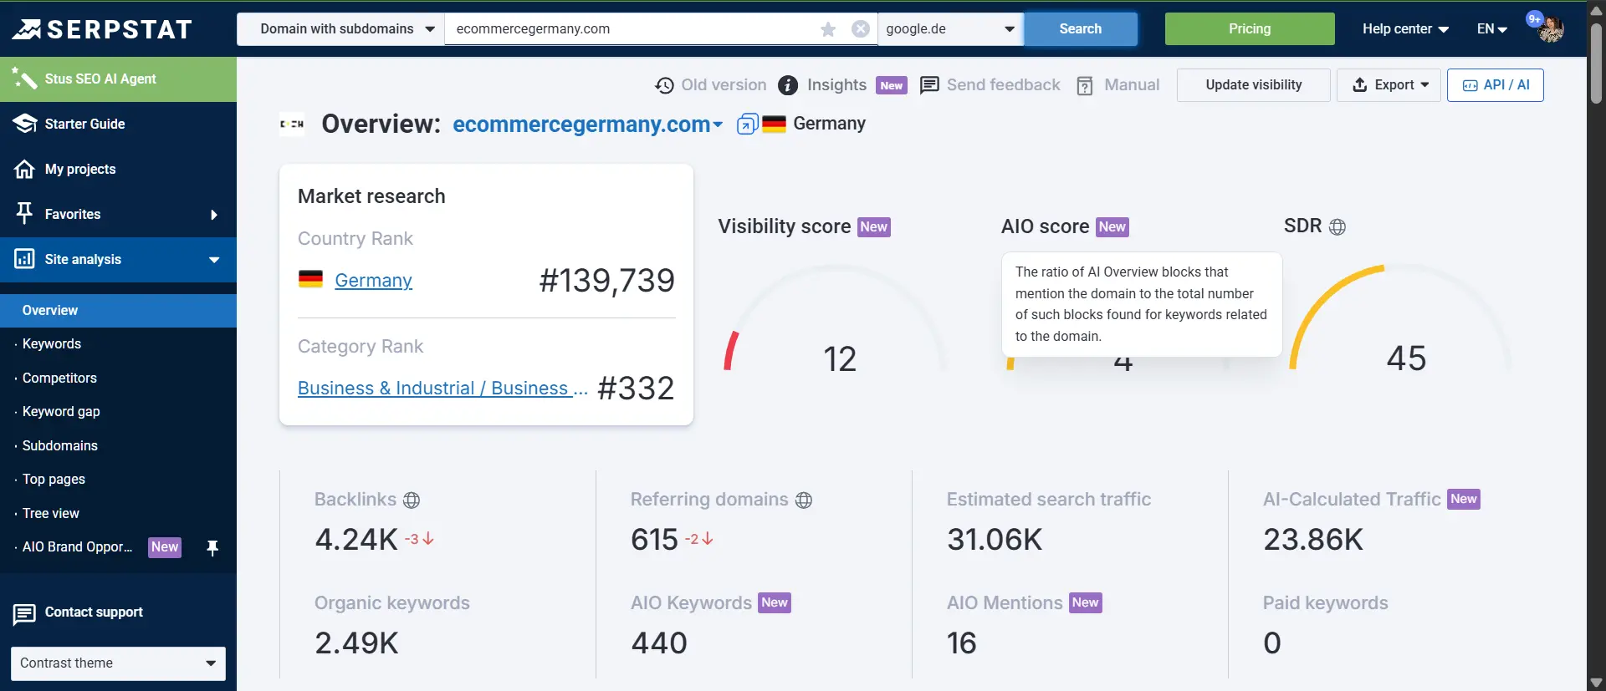Viewport: 1606px width, 691px height.
Task: Open the Export dropdown
Action: pyautogui.click(x=1389, y=85)
